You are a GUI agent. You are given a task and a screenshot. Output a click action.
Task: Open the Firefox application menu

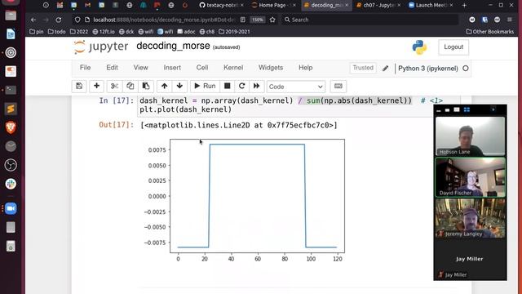(x=510, y=20)
